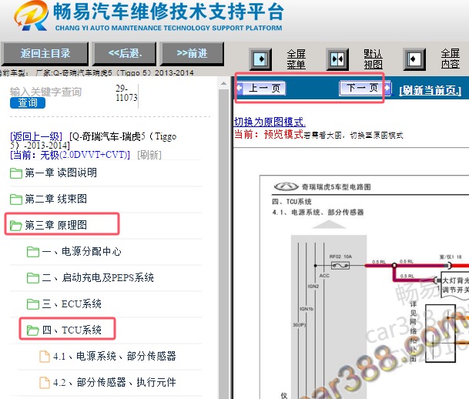The height and width of the screenshot is (399, 469).
Task: Click open-folder icon beside 四、TCU系统
Action: coord(33,330)
